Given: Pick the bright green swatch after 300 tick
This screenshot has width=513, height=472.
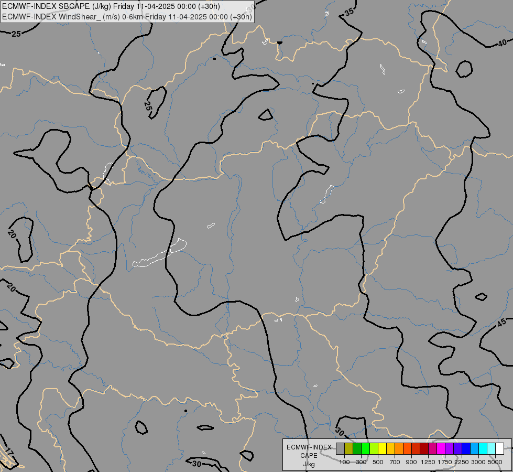Looking at the screenshot, I should coord(365,449).
